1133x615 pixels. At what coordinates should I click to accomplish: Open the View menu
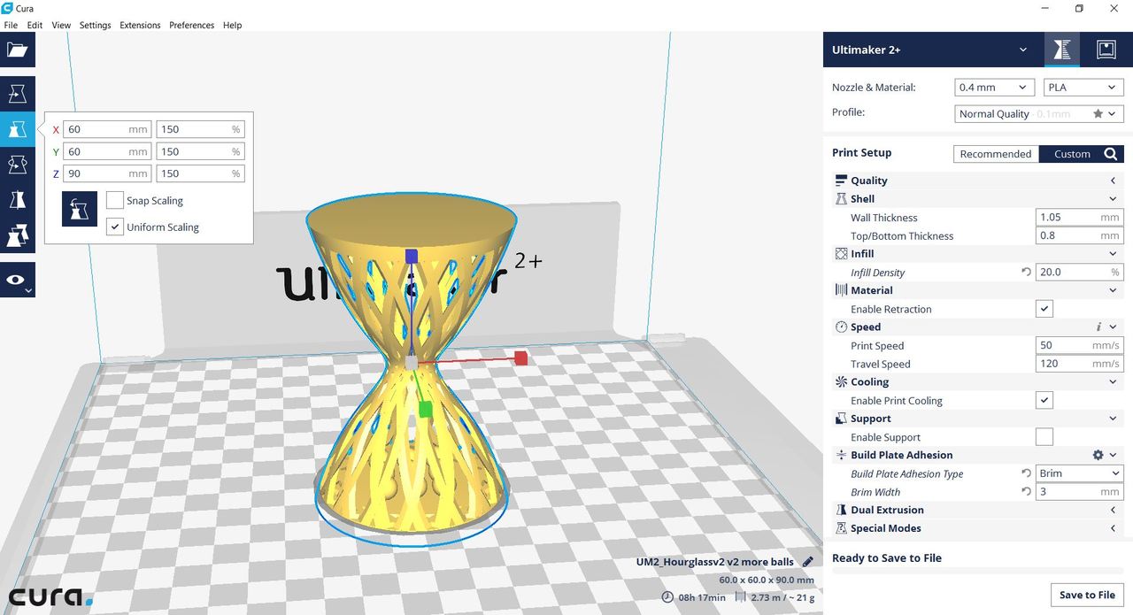pos(61,25)
